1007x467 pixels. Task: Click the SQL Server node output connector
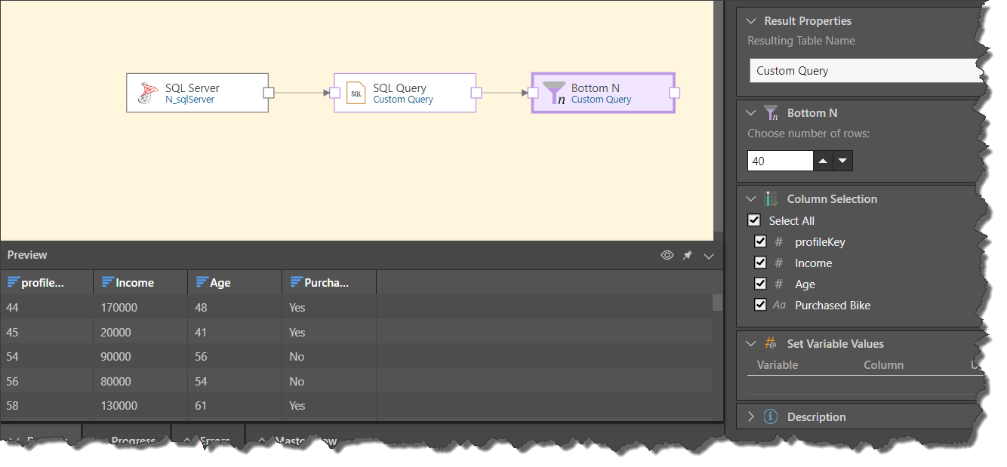click(x=268, y=93)
